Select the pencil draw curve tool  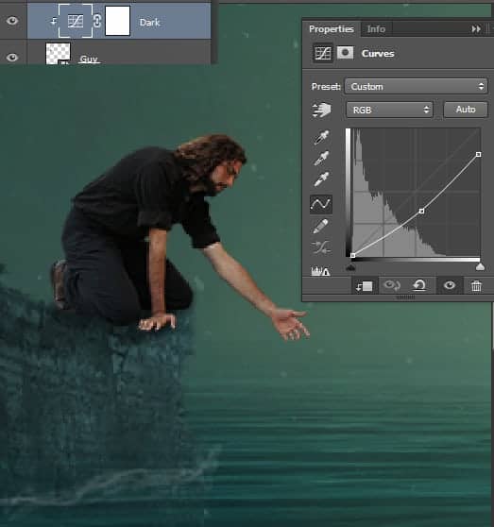tap(320, 226)
